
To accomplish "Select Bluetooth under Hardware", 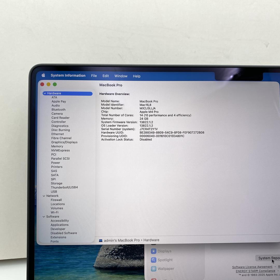I will point(58,110).
